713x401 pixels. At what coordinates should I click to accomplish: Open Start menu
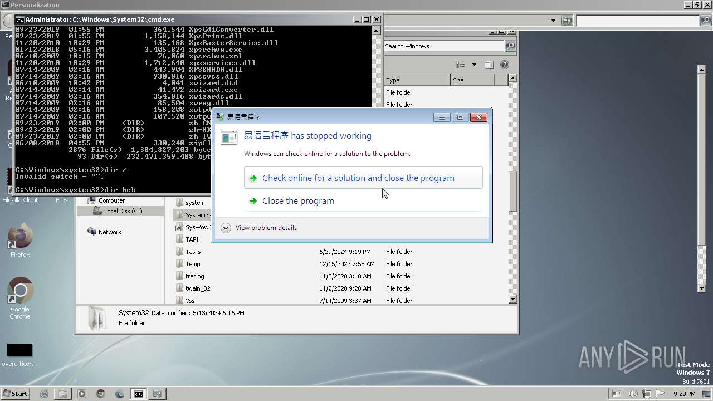(x=15, y=394)
